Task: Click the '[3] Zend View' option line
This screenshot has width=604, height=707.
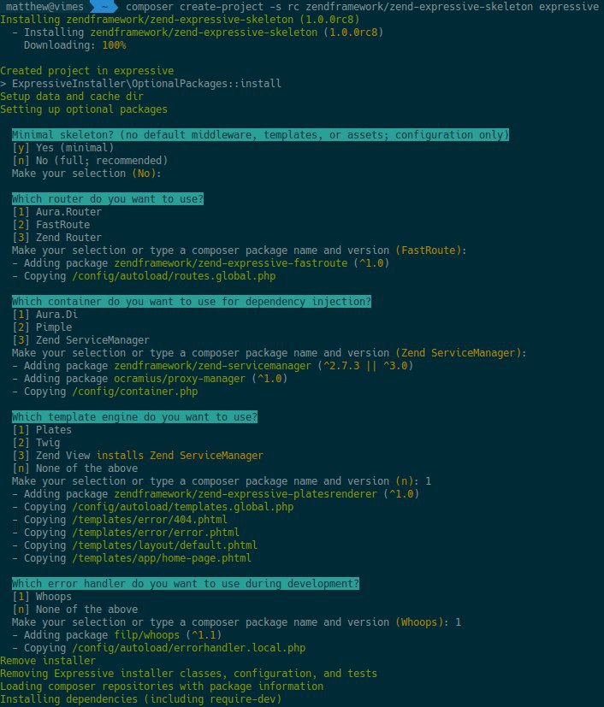Action: pyautogui.click(x=138, y=456)
